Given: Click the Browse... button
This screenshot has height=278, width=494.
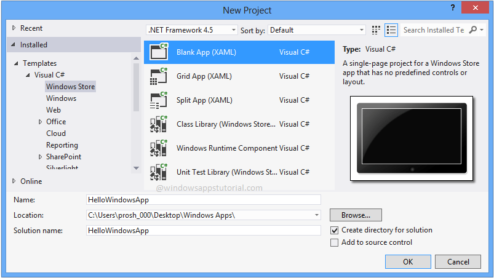Looking at the screenshot, I should (356, 215).
